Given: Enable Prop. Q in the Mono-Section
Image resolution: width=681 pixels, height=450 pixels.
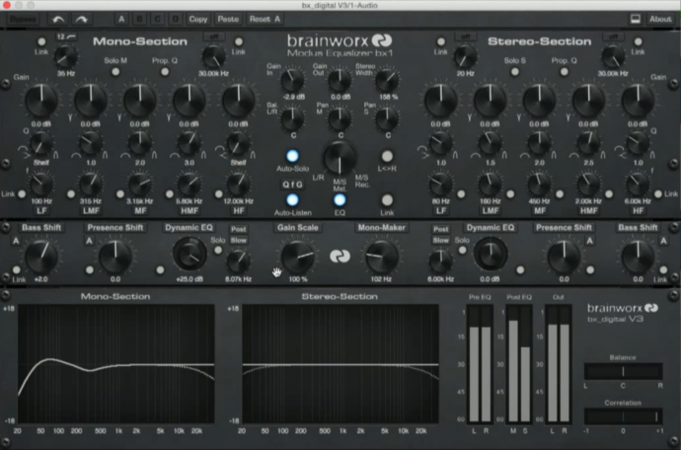Looking at the screenshot, I should pyautogui.click(x=165, y=72).
